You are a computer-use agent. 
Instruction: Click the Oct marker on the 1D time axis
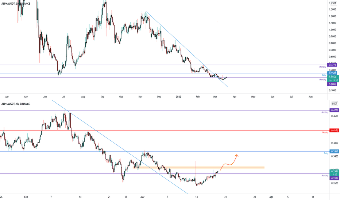(121, 97)
